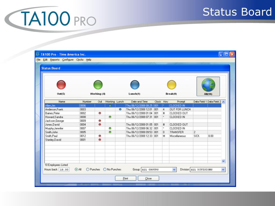Screen dimensions: 275x206
Task: Open the Reports menu
Action: 55,60
